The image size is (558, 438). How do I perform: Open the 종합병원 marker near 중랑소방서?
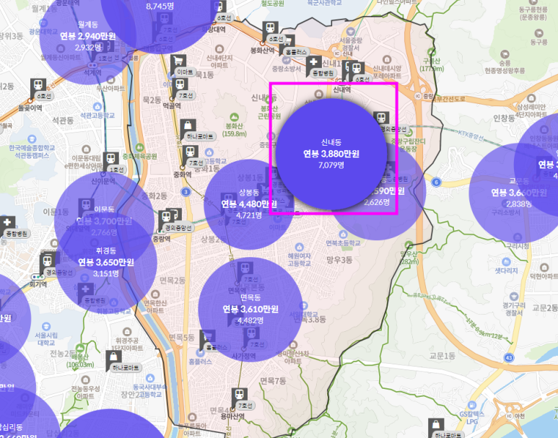[x=314, y=63]
